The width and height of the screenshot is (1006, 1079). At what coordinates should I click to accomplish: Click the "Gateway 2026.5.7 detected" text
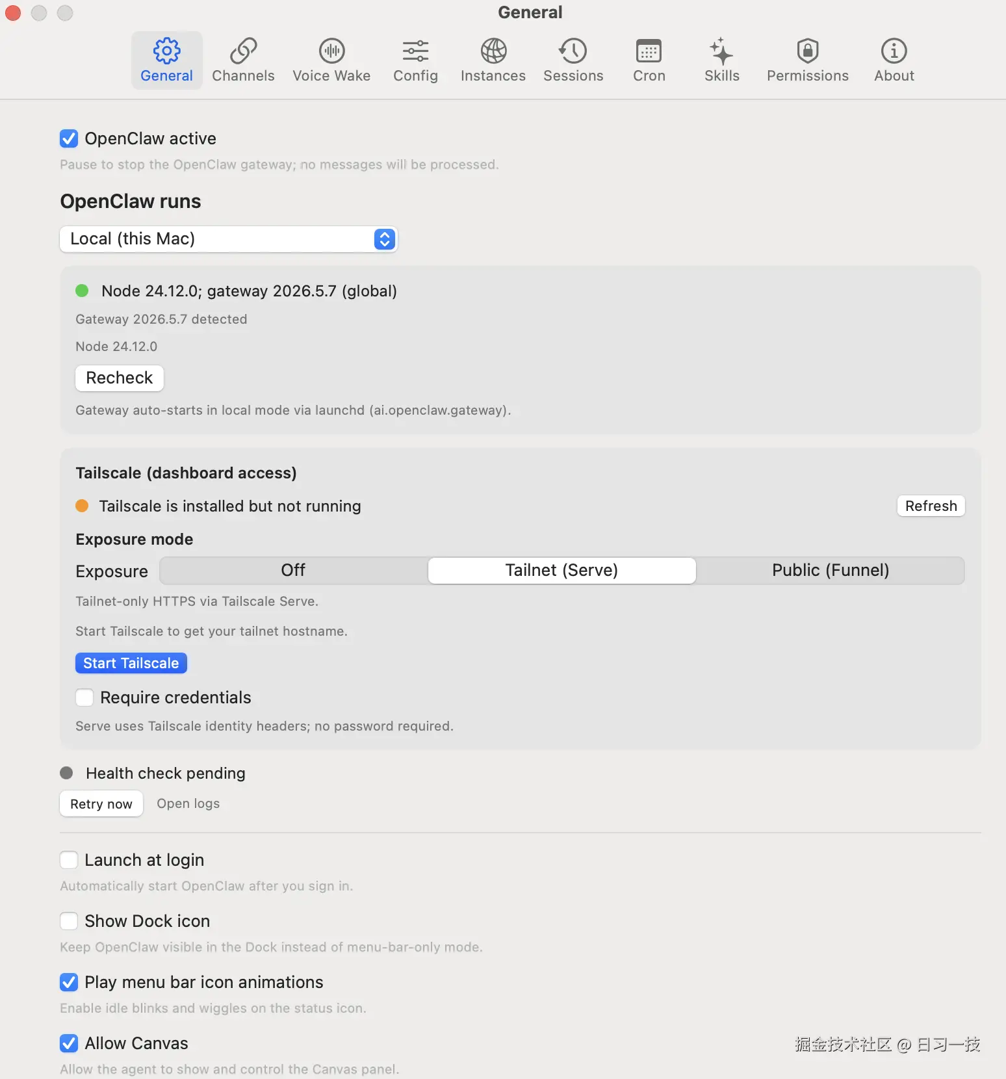161,319
